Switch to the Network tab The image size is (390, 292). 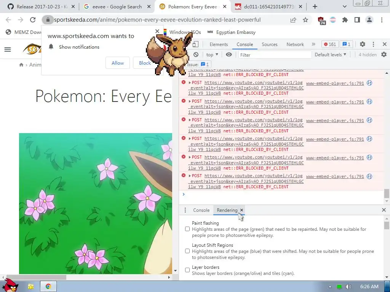(295, 44)
